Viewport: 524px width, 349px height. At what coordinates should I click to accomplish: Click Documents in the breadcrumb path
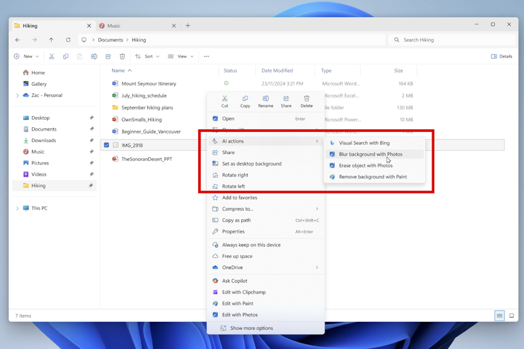110,40
